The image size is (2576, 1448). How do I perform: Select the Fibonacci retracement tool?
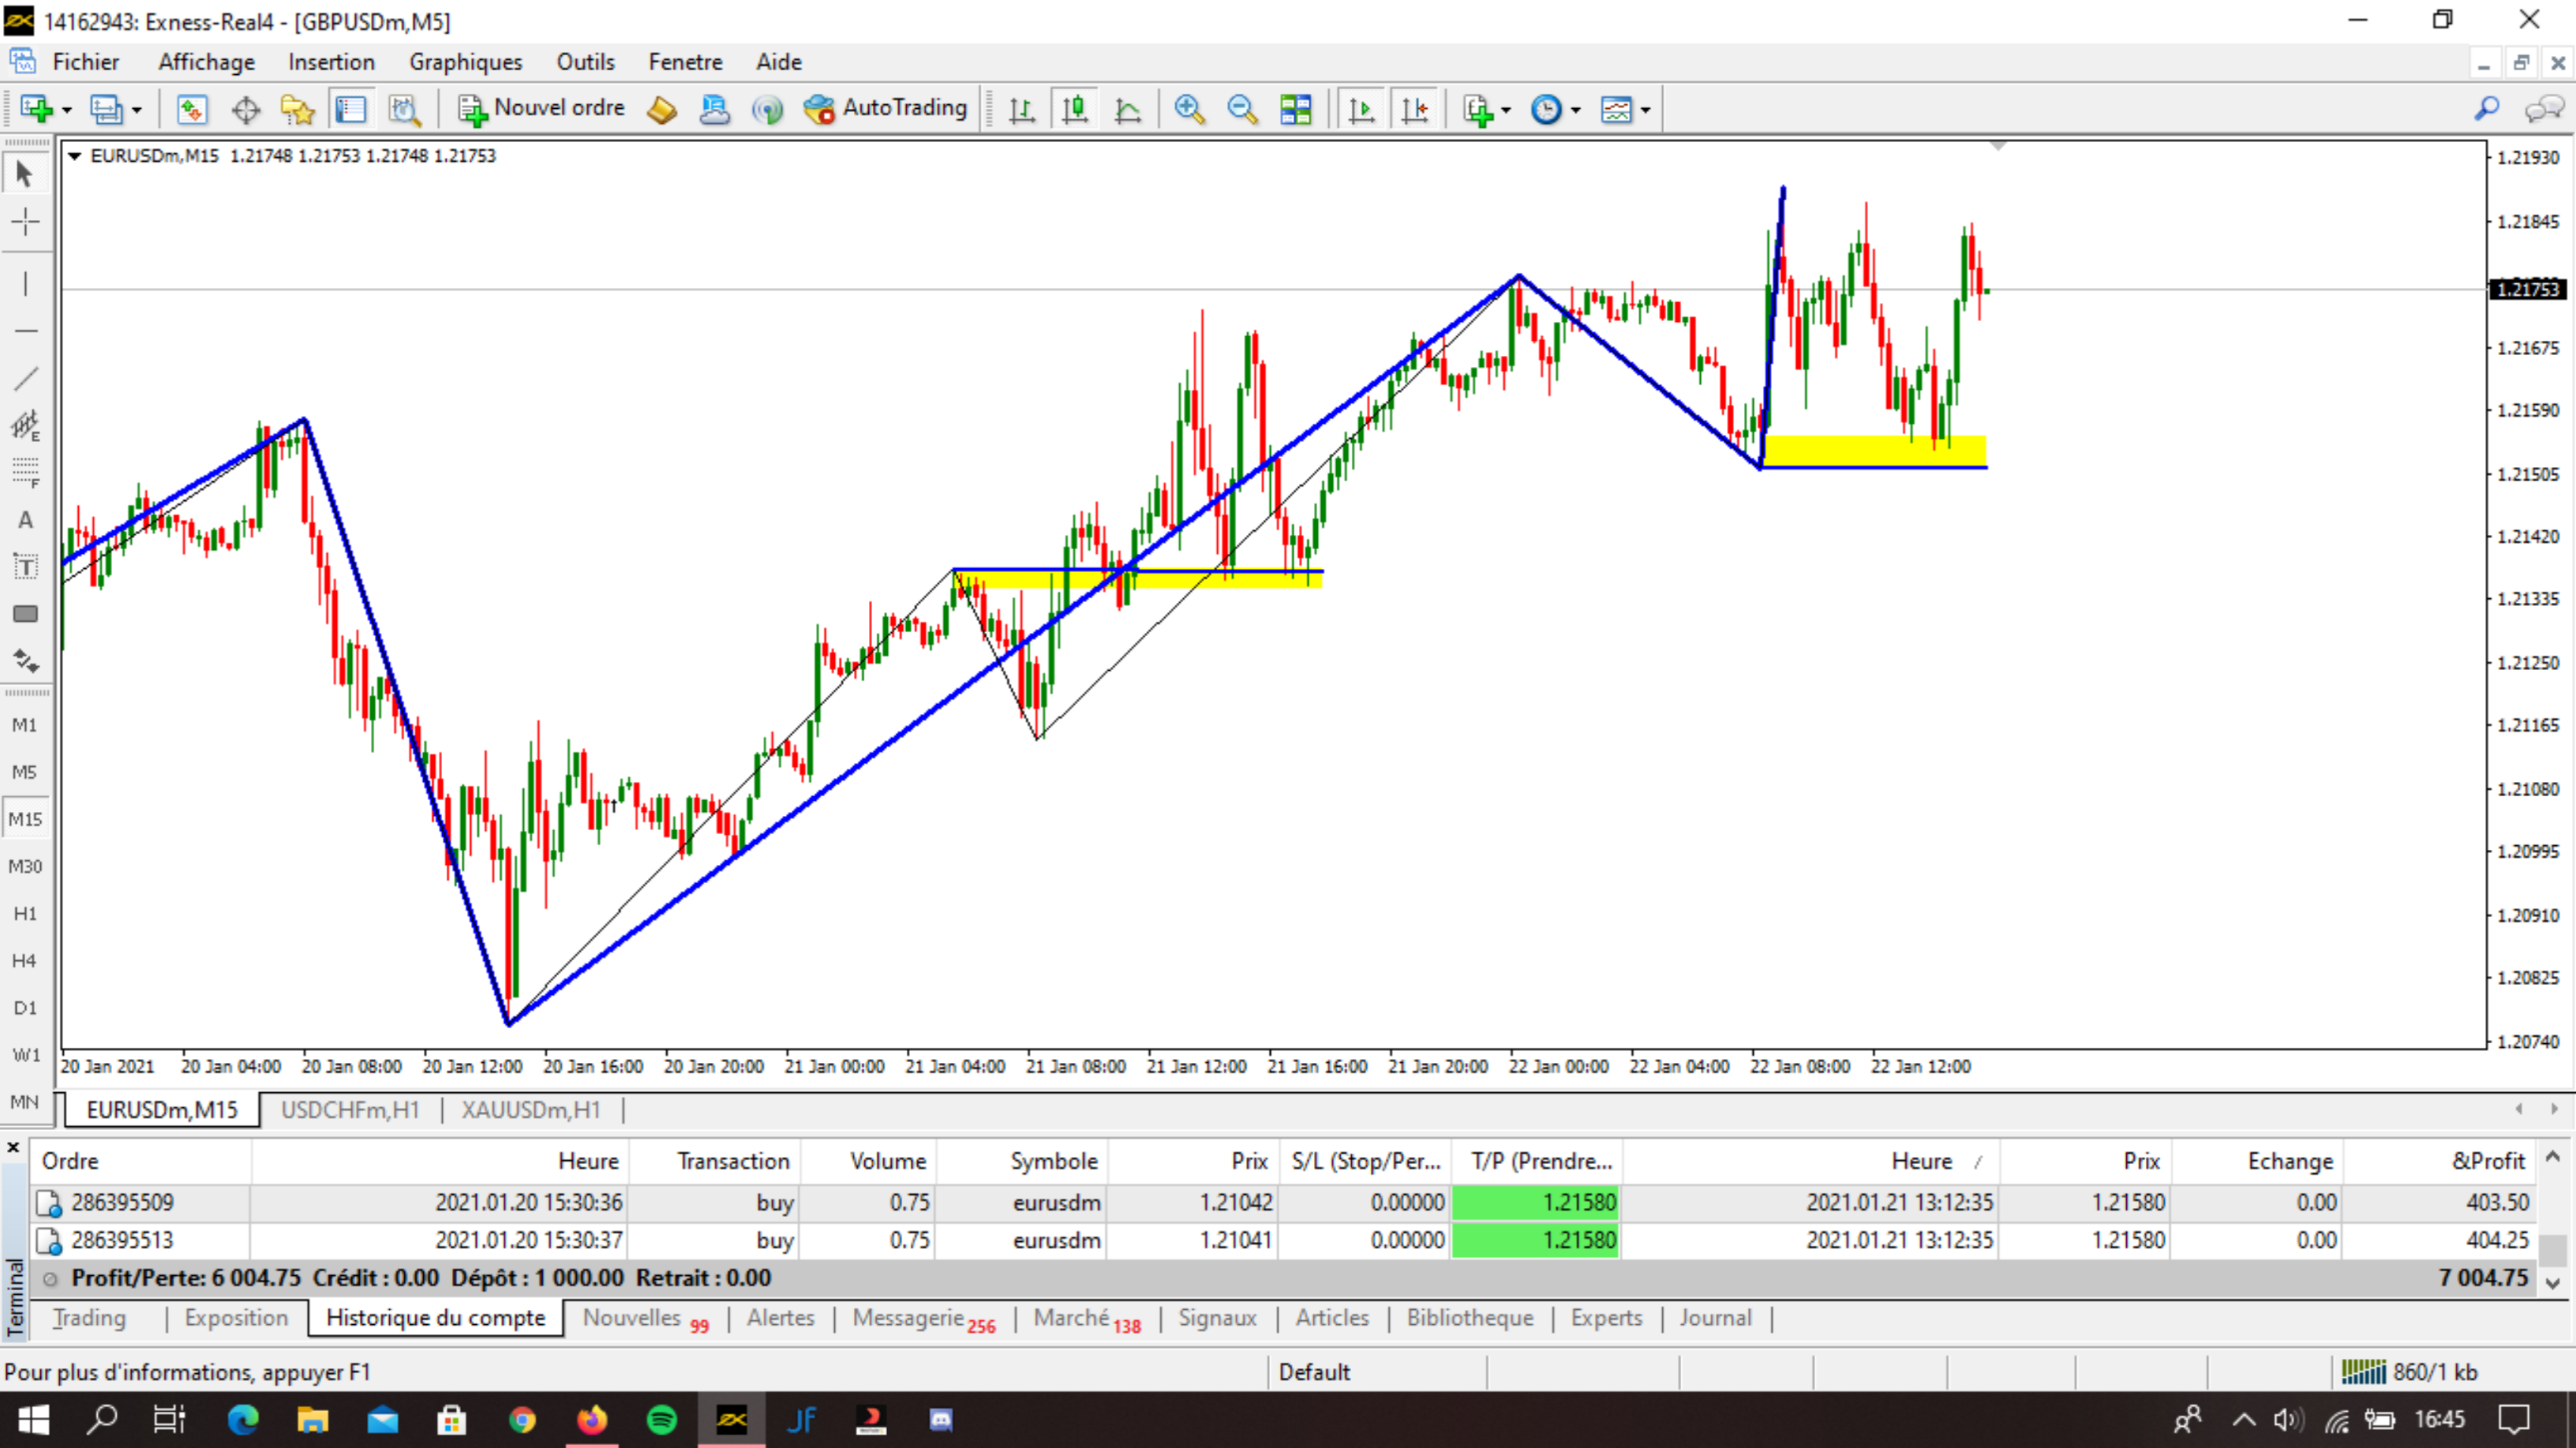pyautogui.click(x=25, y=472)
